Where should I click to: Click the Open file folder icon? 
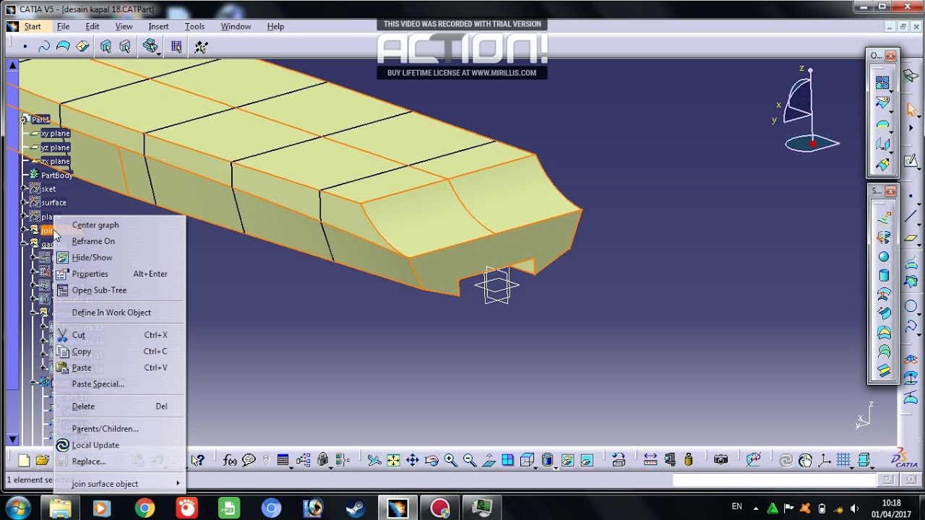pyautogui.click(x=43, y=460)
